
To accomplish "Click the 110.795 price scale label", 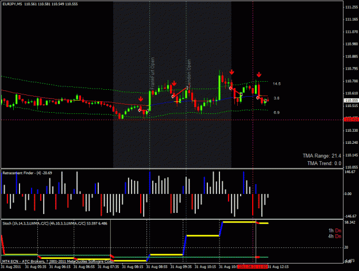I will (x=352, y=68).
